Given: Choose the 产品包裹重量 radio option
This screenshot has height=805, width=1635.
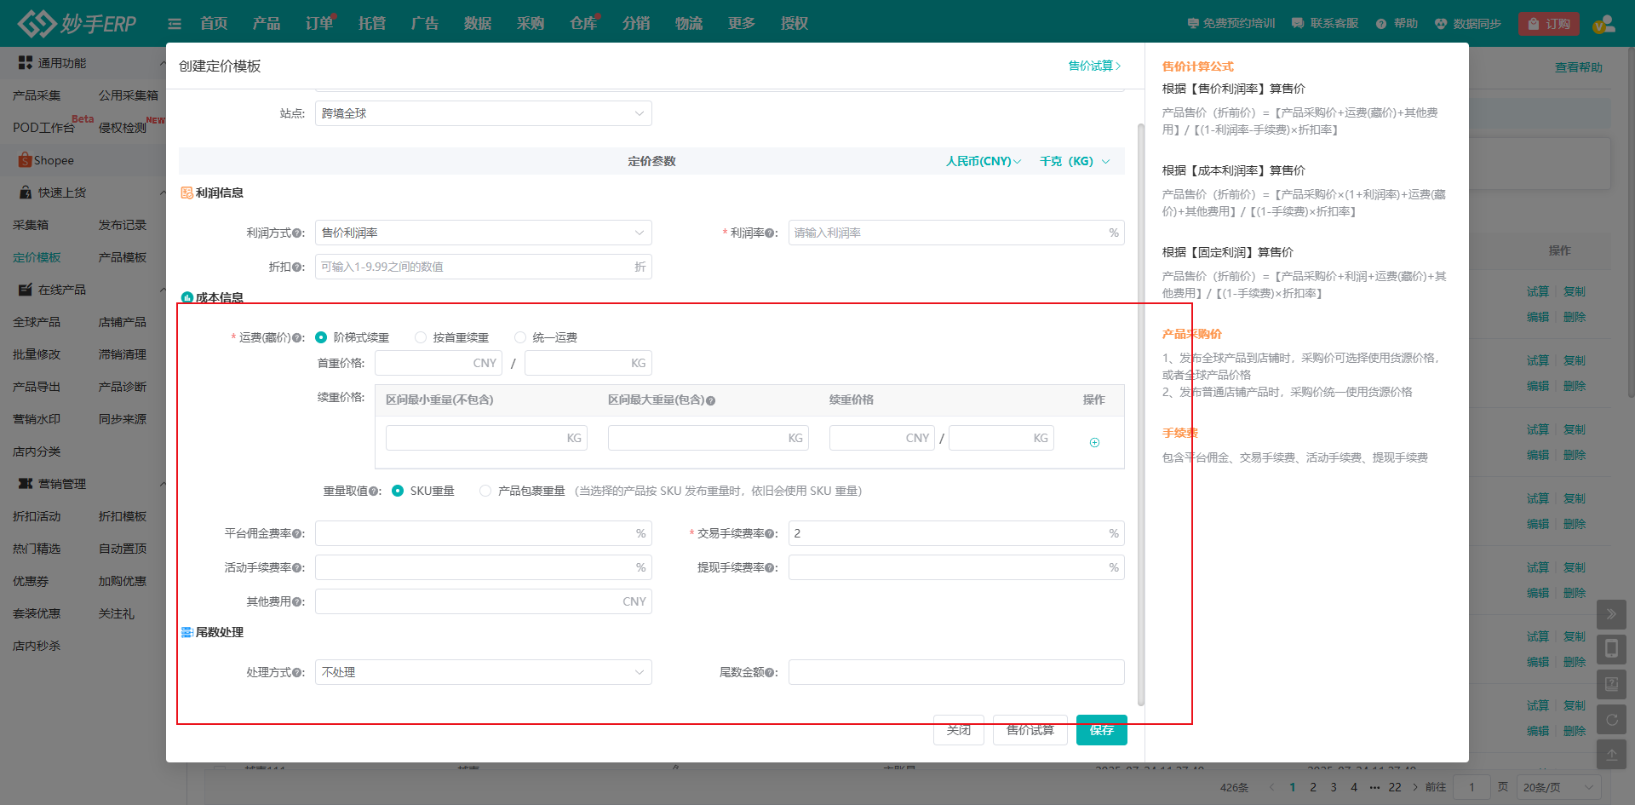Looking at the screenshot, I should 485,491.
